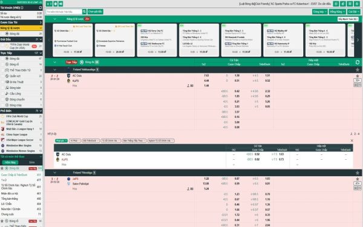Viewport: 363px width, 227px height.
Task: Open the USA Major League Soccer link
Action: coord(20,140)
